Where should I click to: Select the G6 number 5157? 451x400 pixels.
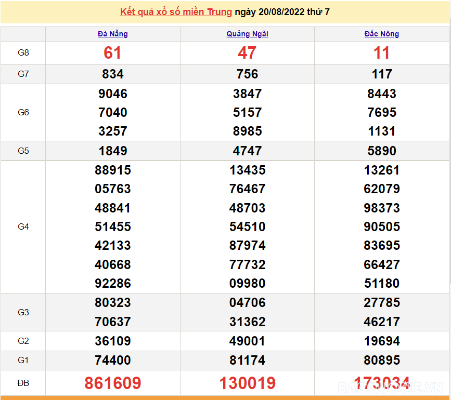[x=247, y=113]
